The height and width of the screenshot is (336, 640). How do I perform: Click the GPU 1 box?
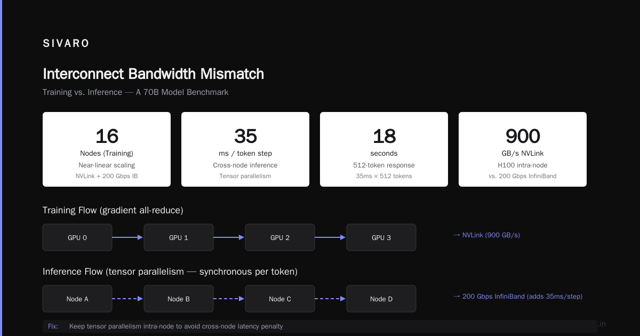pyautogui.click(x=179, y=237)
